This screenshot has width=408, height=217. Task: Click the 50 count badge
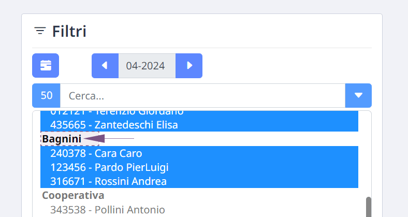tap(46, 95)
